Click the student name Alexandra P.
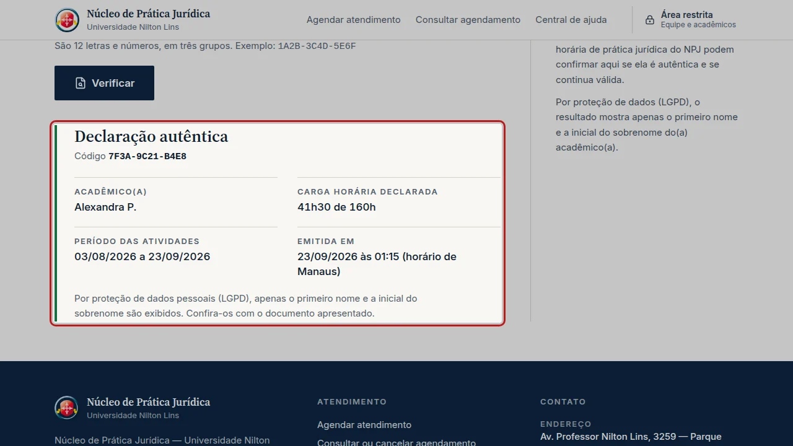This screenshot has height=446, width=793. click(105, 207)
